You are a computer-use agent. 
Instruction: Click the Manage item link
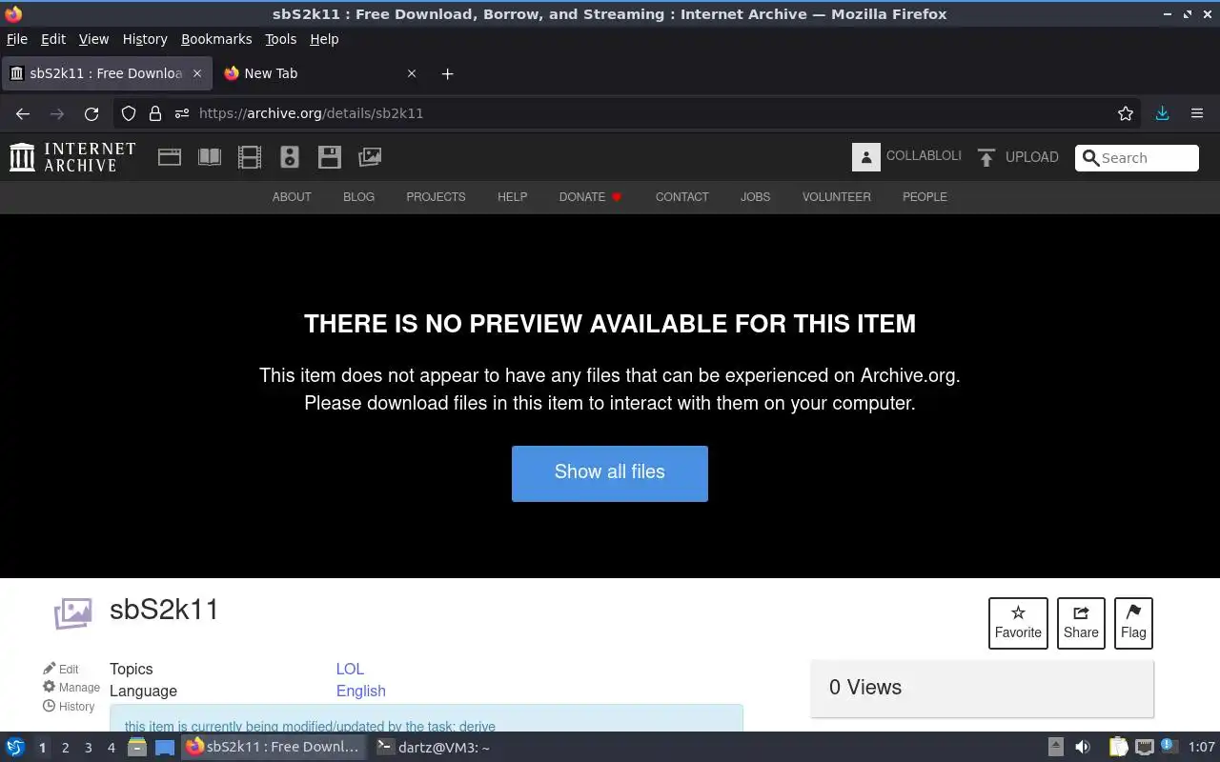71,687
